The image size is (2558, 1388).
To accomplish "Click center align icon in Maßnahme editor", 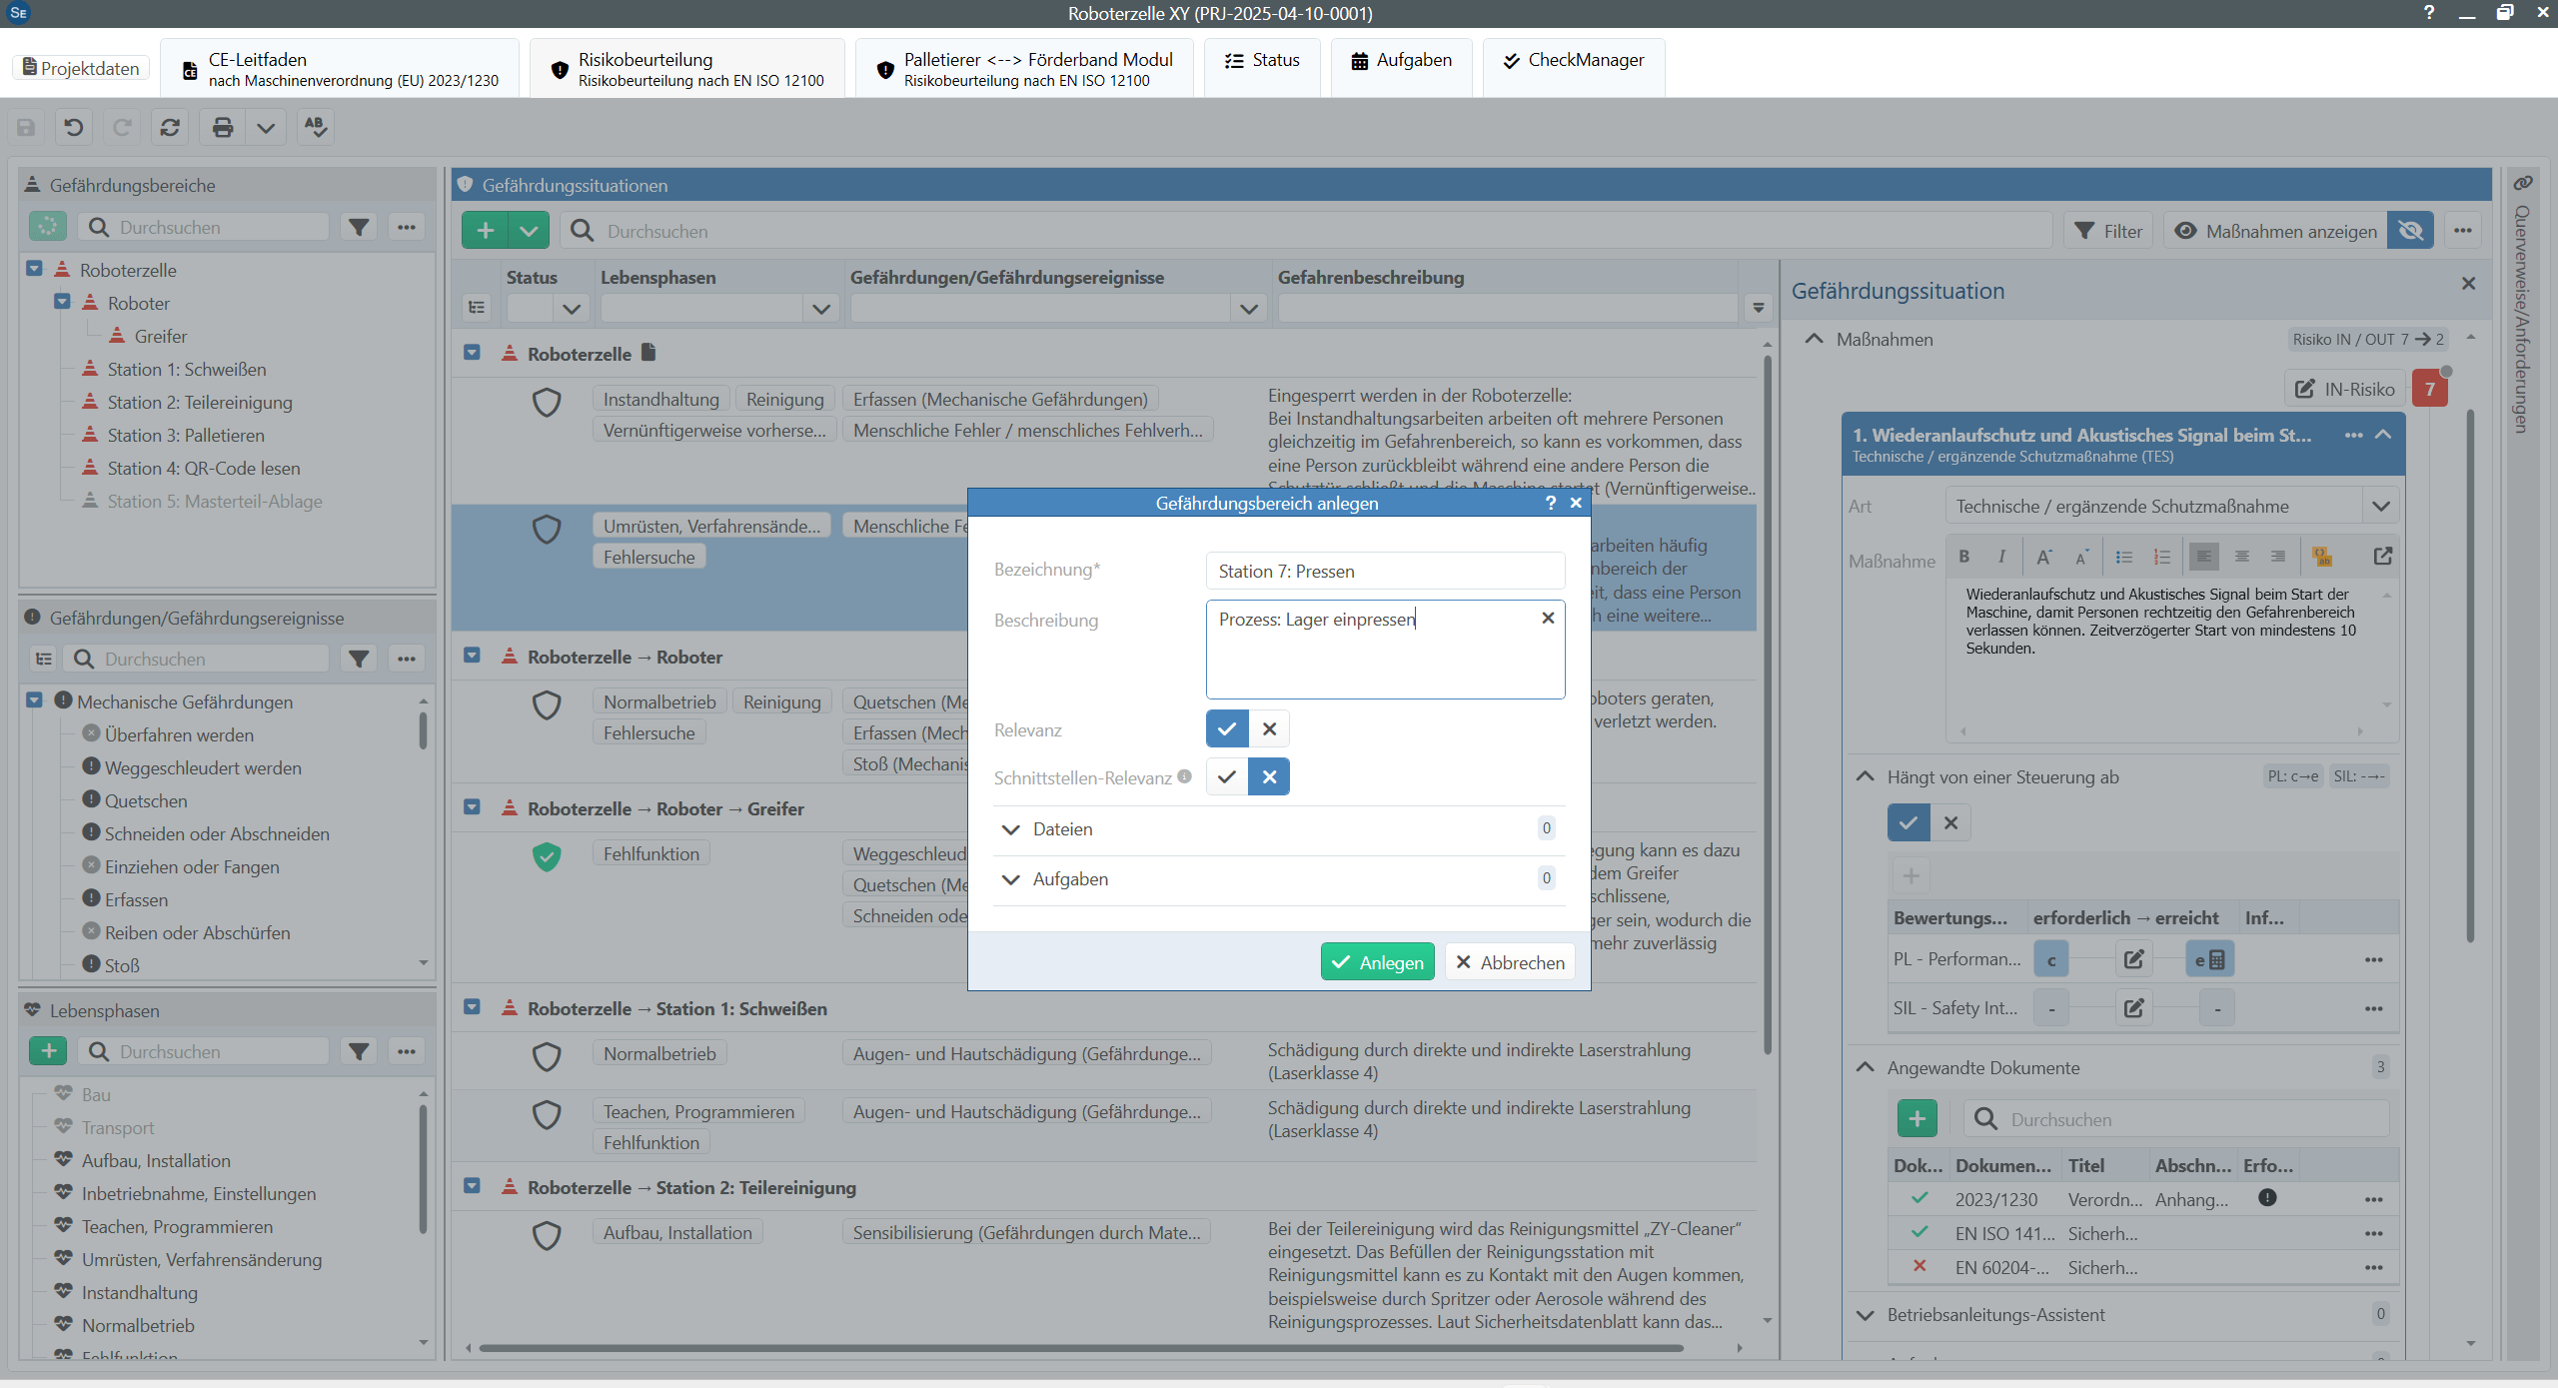I will click(2241, 557).
